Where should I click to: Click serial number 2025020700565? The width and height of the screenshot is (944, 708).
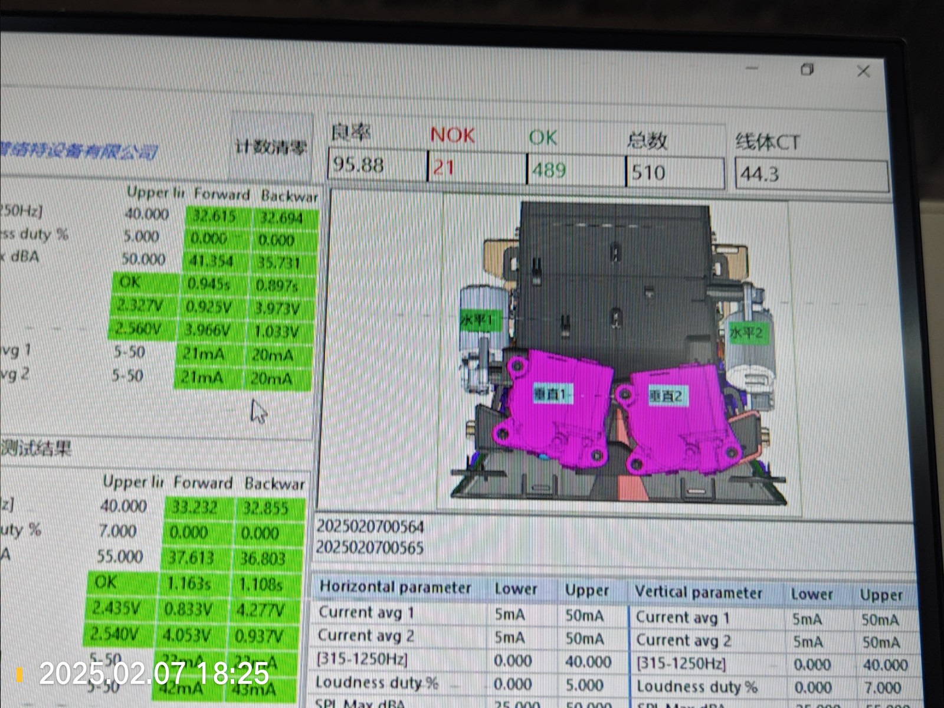pos(370,548)
